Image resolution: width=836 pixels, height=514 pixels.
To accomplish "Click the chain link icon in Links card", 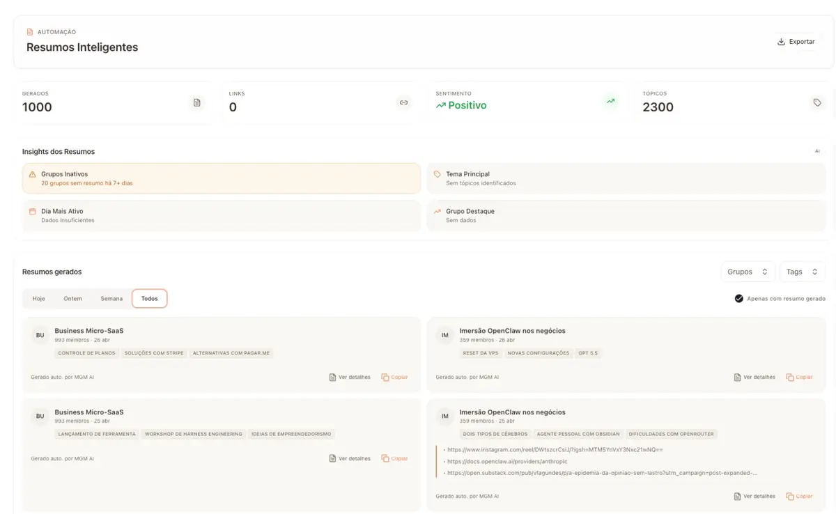I will 403,102.
